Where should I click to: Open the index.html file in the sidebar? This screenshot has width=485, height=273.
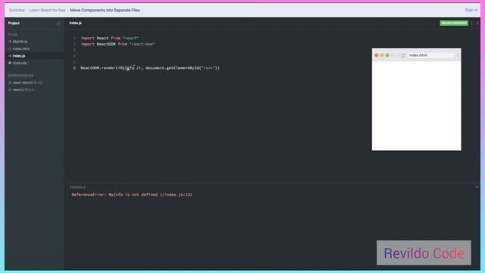(20, 49)
